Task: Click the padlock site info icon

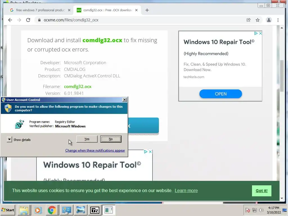Action: coord(39,20)
